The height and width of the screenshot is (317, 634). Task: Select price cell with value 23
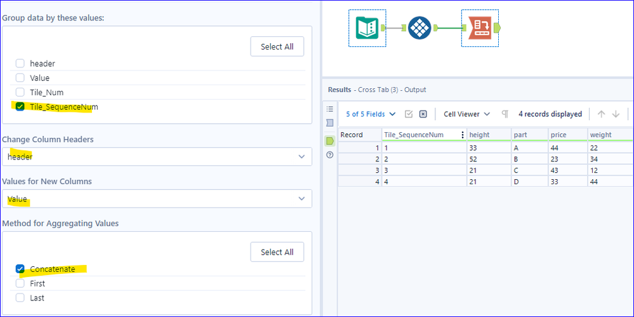point(568,159)
